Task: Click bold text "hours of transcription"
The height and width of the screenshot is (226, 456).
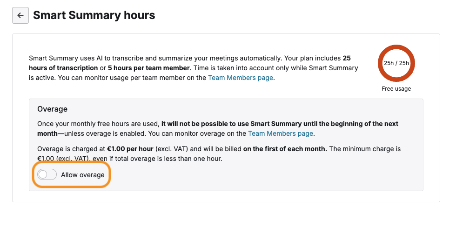Action: tap(63, 68)
